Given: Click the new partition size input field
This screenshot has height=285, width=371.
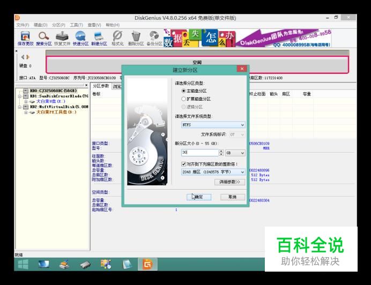Looking at the screenshot, I should click(x=199, y=153).
